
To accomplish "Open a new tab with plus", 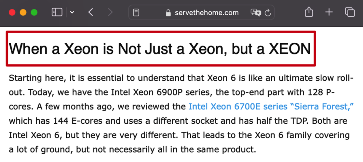I will 329,12.
